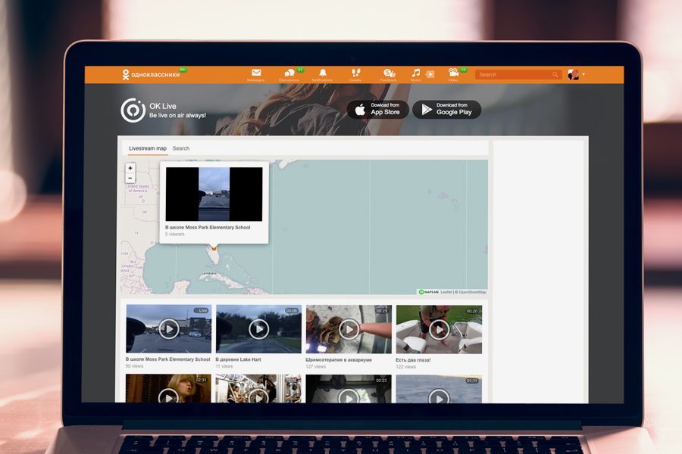This screenshot has width=682, height=454.
Task: Play the Lake Hart video
Action: click(x=259, y=329)
